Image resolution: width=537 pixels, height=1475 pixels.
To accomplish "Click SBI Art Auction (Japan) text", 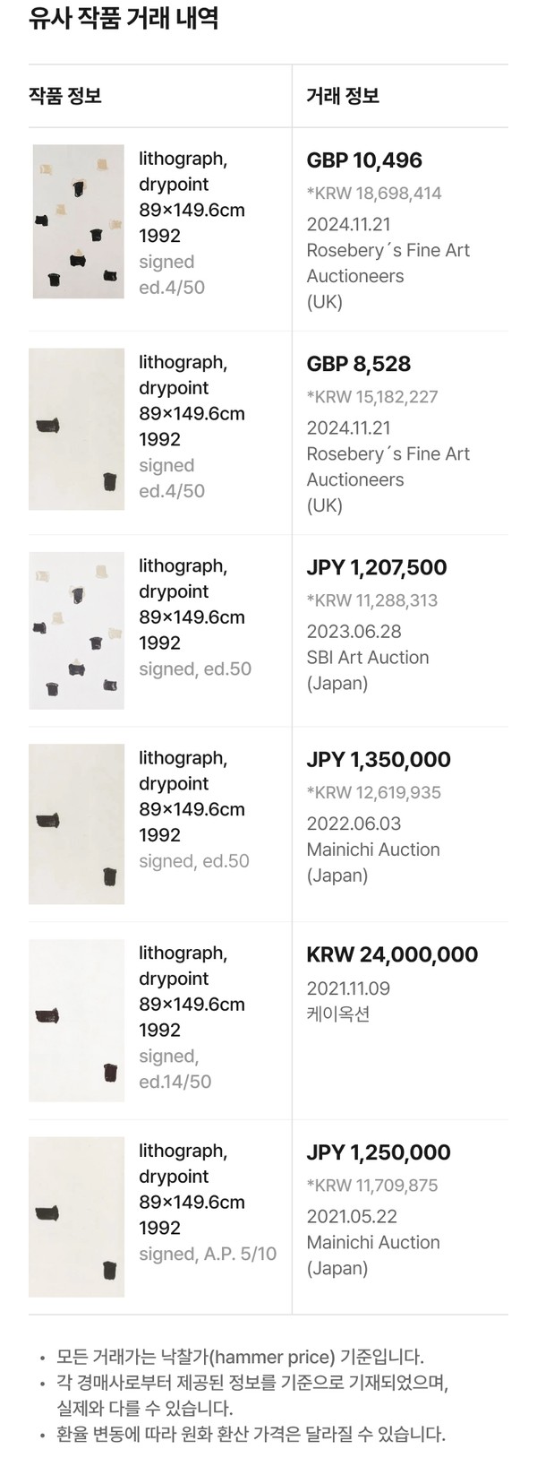I will click(x=368, y=670).
